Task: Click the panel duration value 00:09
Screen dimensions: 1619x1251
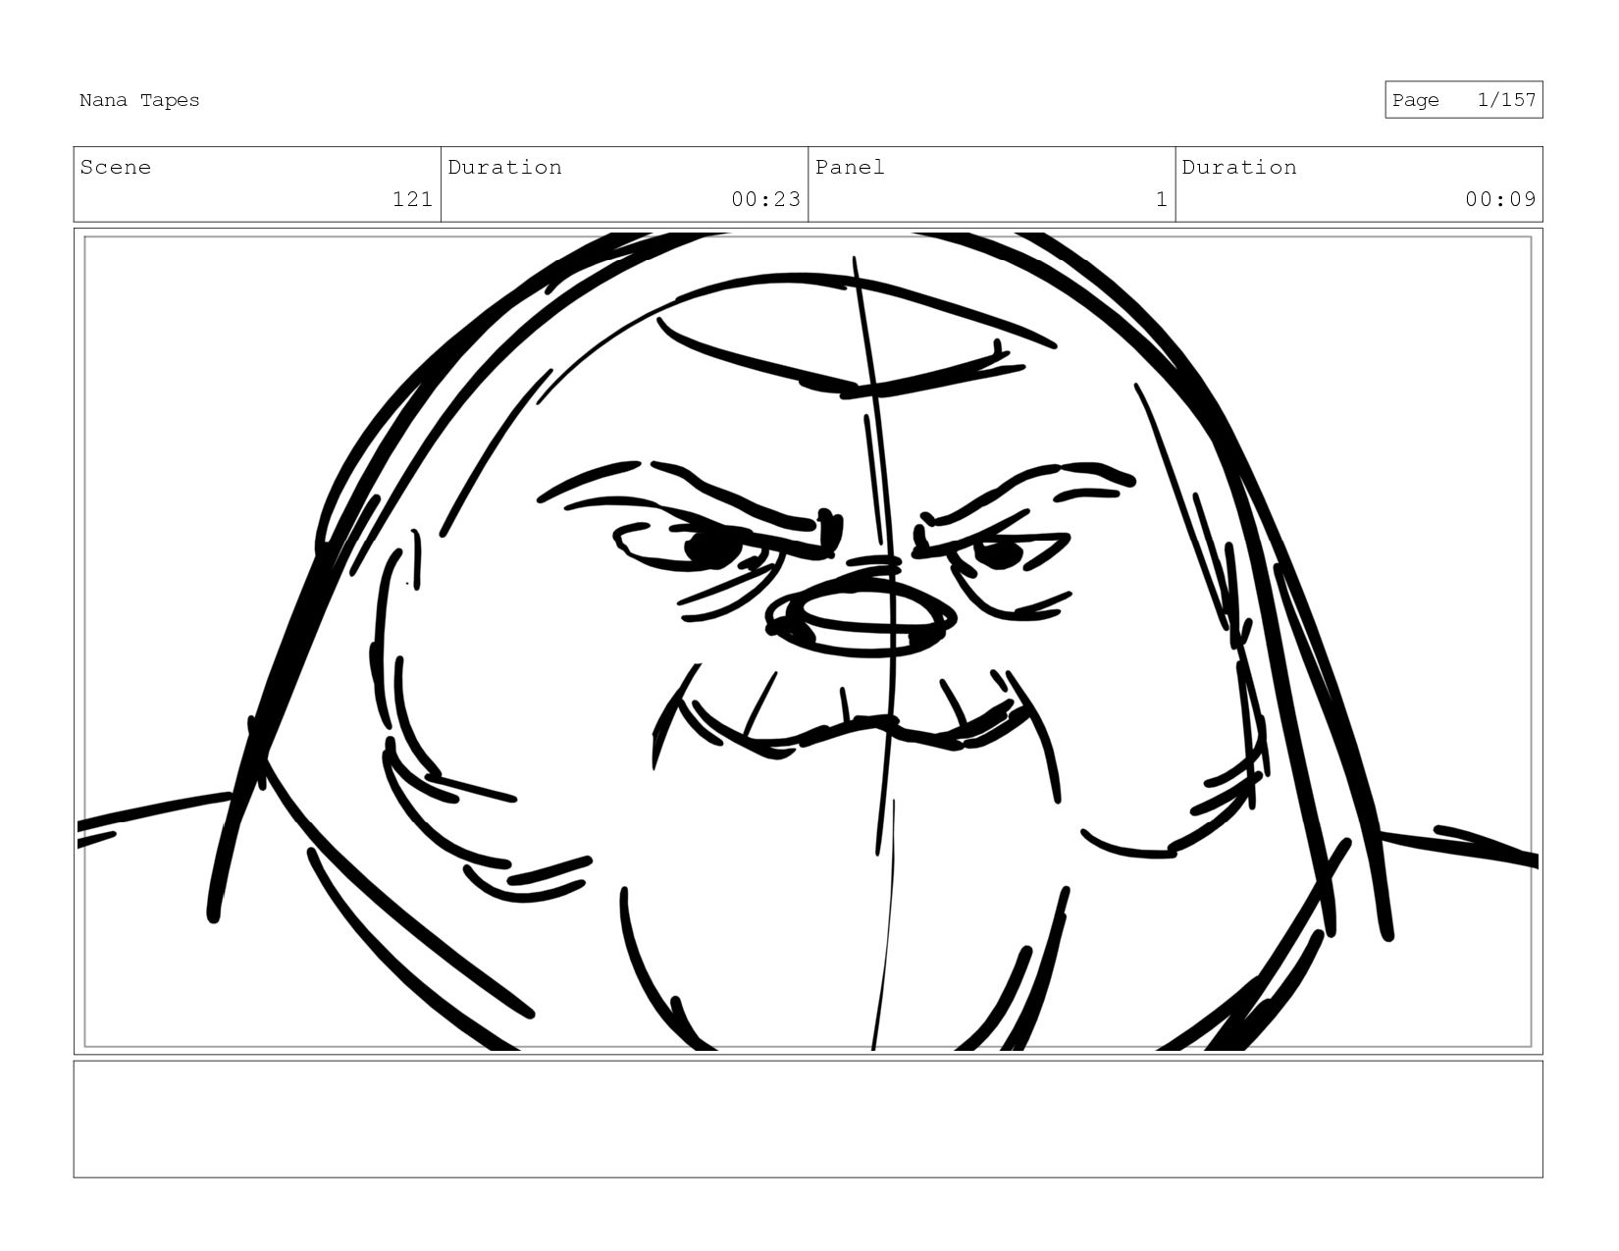Action: click(x=1500, y=199)
